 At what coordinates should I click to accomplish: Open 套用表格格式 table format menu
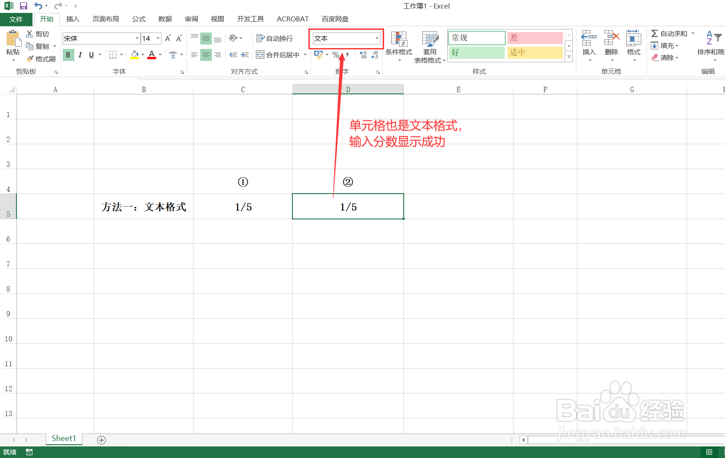[x=430, y=47]
